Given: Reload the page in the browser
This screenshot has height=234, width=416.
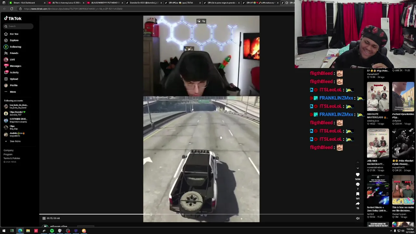Looking at the screenshot, I should click(11, 9).
